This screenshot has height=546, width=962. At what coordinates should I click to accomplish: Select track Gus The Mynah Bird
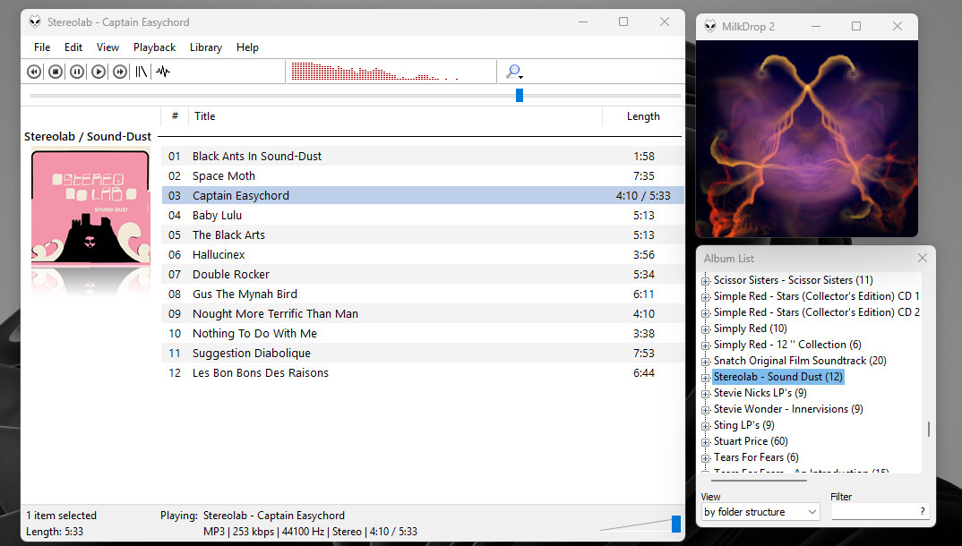coord(423,294)
